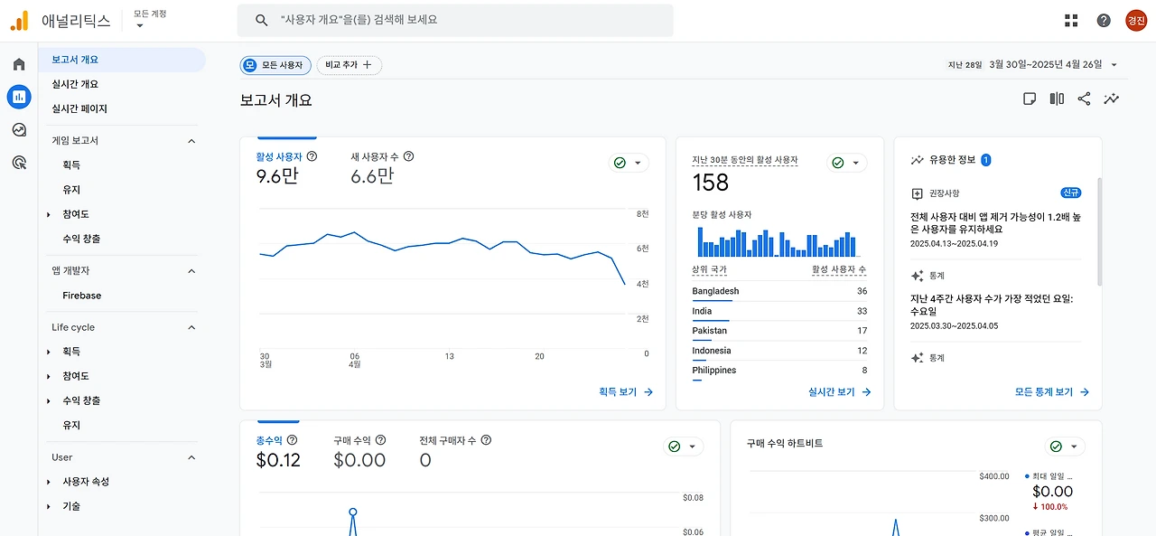Screen dimensions: 1156x536
Task: Click the Analytics logo
Action: (20, 21)
